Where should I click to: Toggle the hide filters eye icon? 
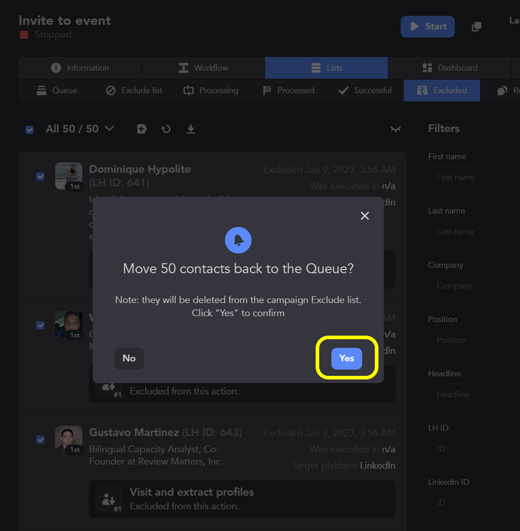tap(395, 129)
